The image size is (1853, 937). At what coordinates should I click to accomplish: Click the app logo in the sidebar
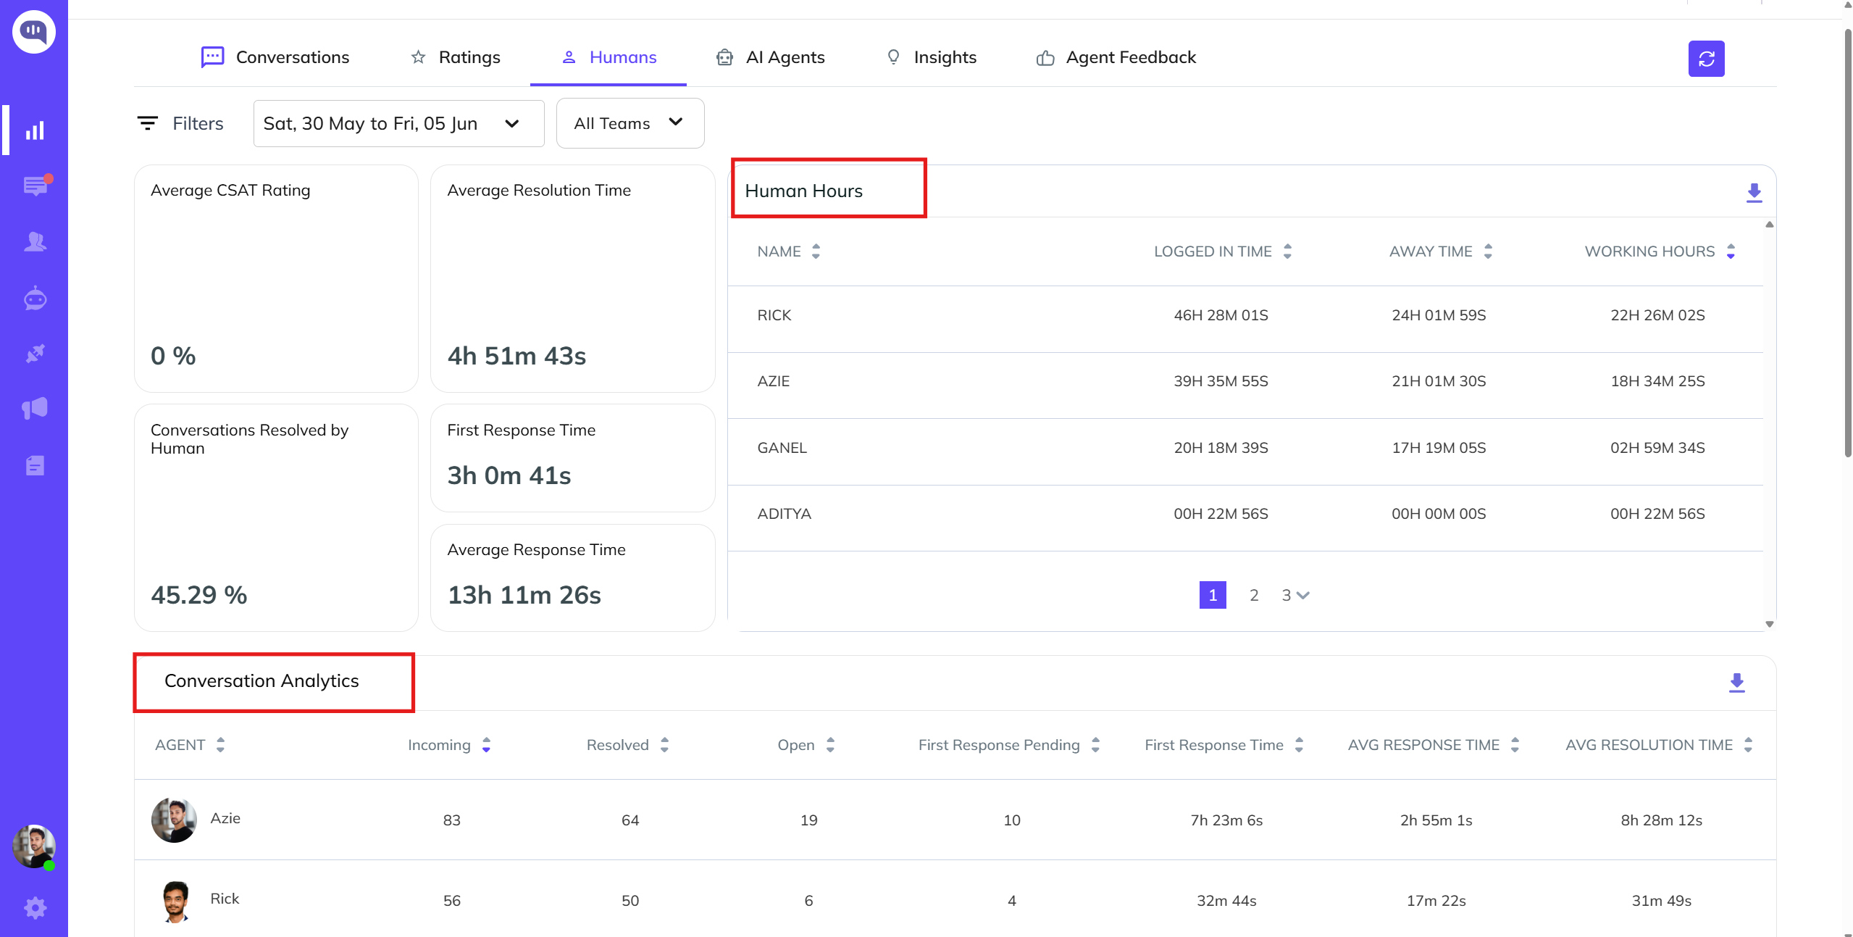pyautogui.click(x=34, y=31)
